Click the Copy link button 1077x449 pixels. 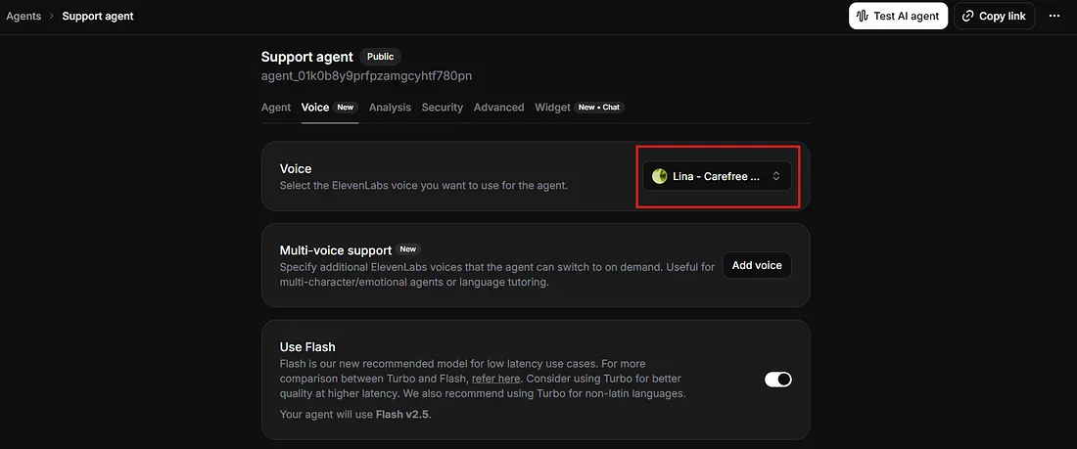[994, 16]
